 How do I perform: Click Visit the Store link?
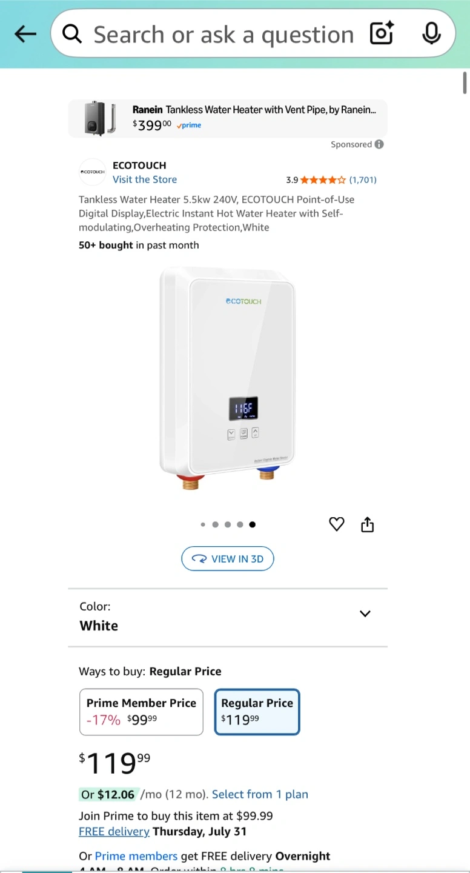tap(145, 179)
